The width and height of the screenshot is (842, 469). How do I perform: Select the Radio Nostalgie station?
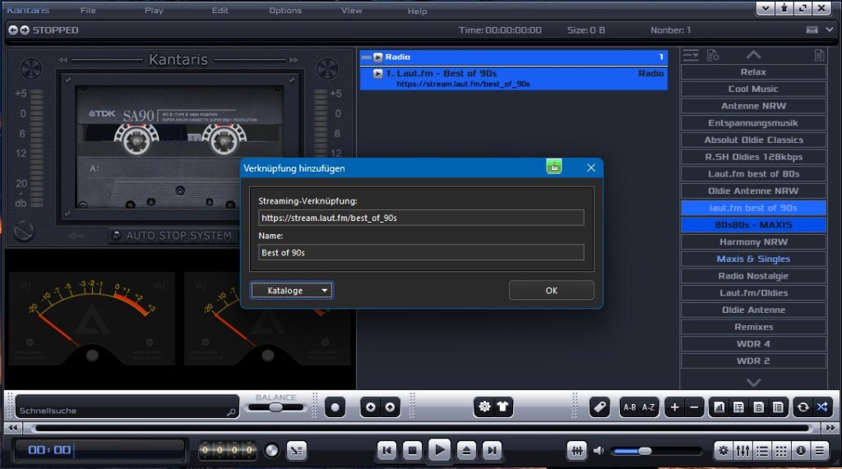pyautogui.click(x=753, y=276)
